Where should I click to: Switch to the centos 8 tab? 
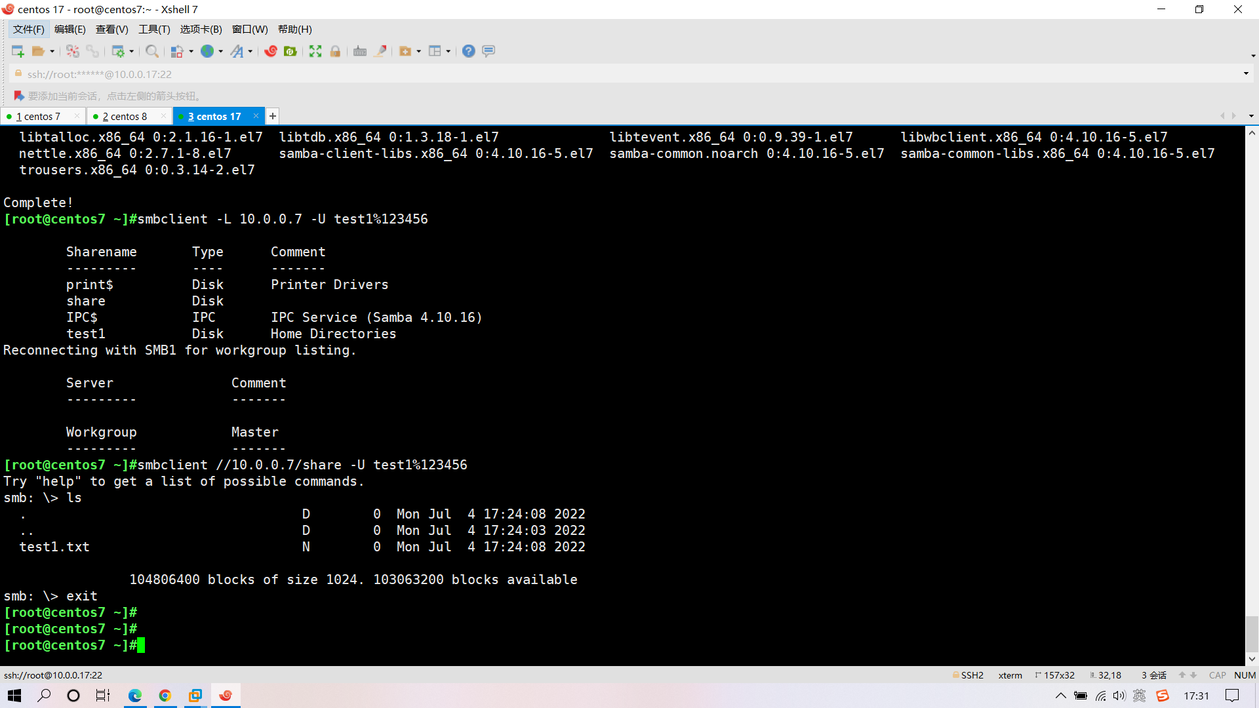[x=125, y=117]
